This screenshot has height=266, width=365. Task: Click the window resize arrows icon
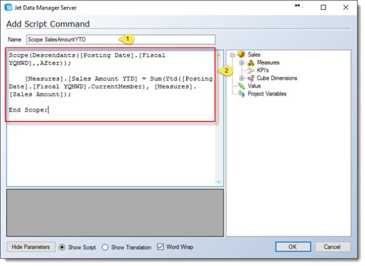point(298,6)
